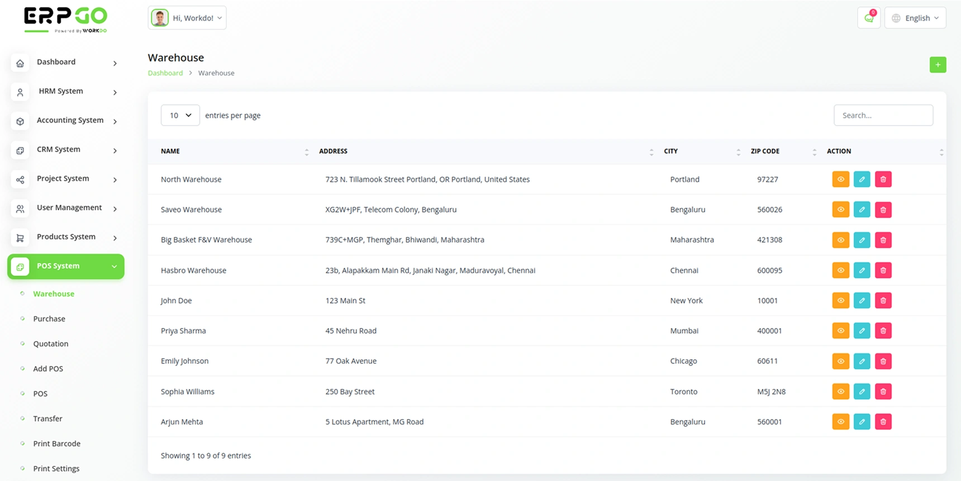Edit the North Warehouse entry

[862, 179]
